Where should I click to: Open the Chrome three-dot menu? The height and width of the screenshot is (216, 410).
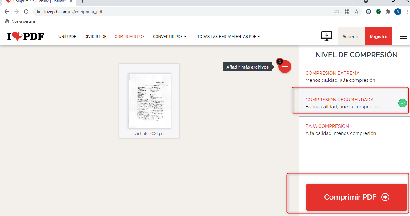coord(407,12)
